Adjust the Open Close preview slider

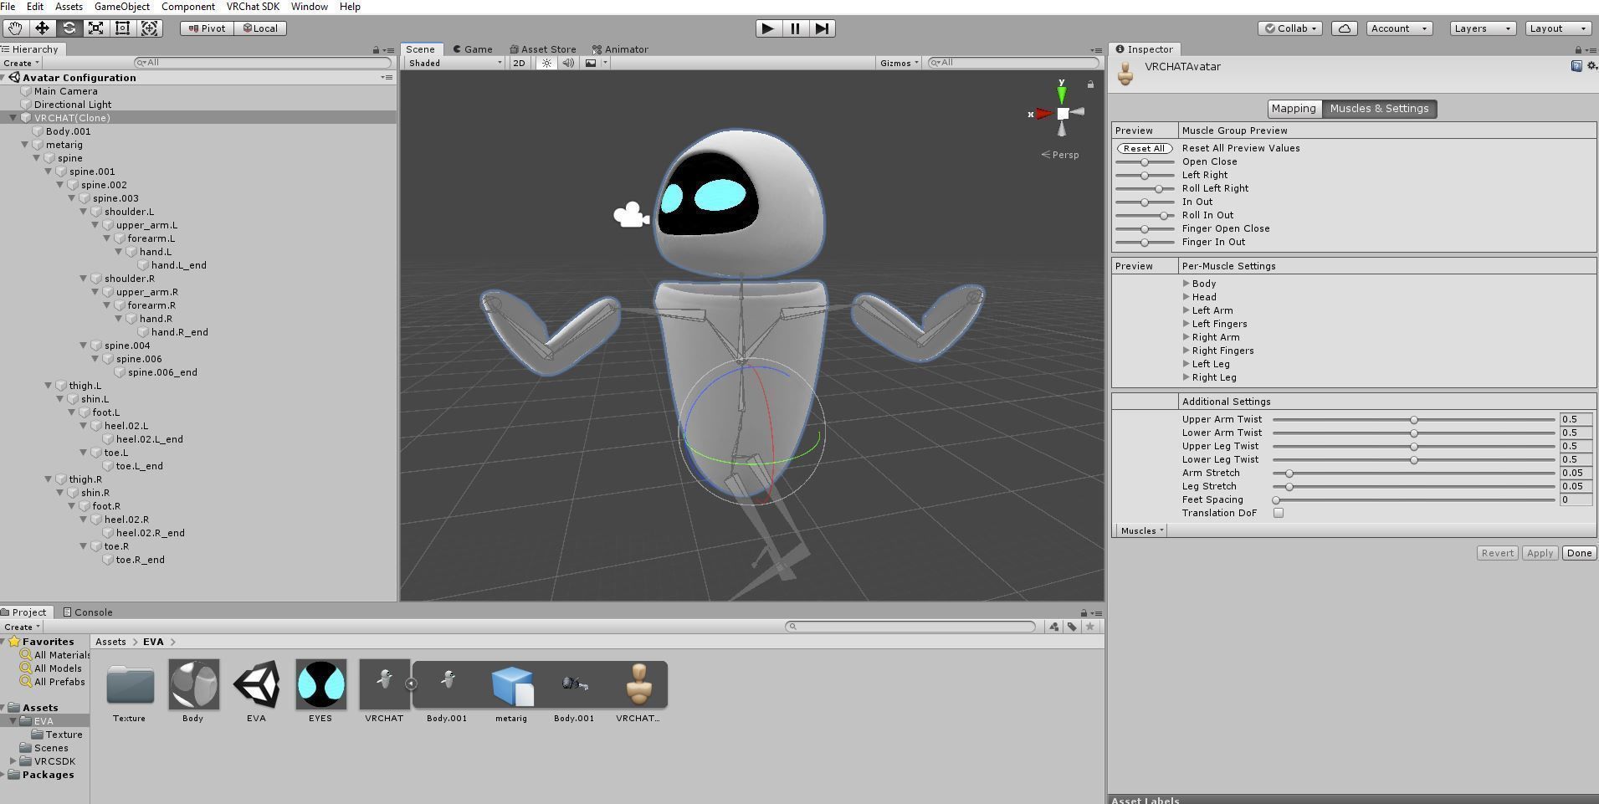click(x=1144, y=161)
